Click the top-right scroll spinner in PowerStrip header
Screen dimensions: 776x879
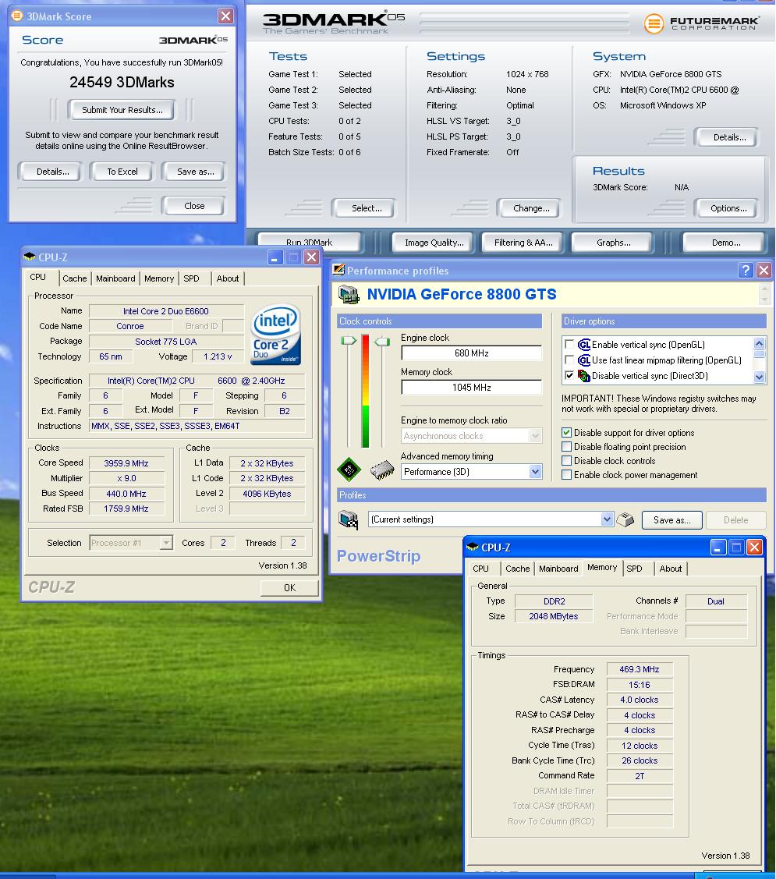click(764, 294)
